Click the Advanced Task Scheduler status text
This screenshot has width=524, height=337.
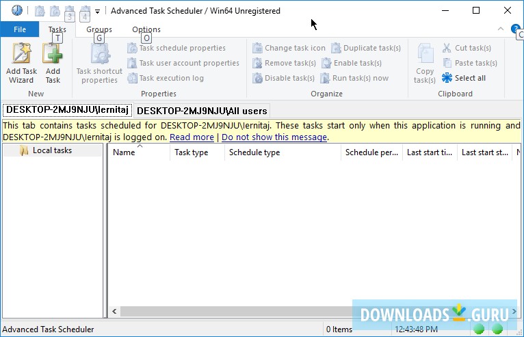pyautogui.click(x=48, y=329)
